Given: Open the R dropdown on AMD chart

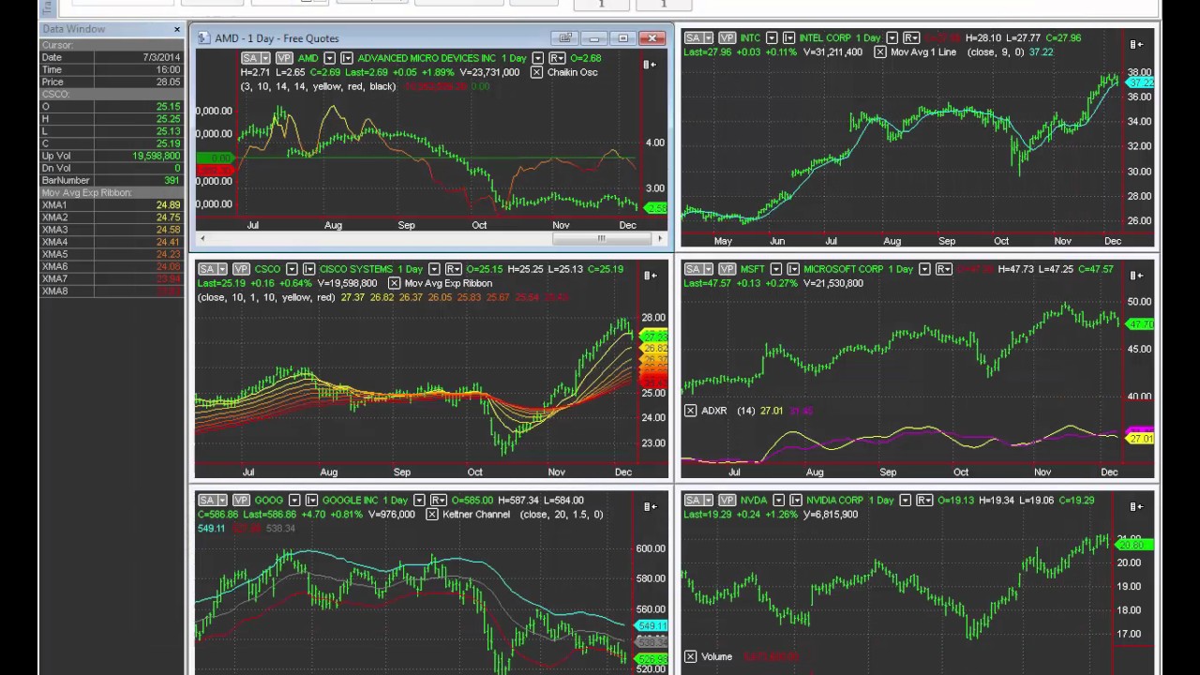Looking at the screenshot, I should 558,58.
